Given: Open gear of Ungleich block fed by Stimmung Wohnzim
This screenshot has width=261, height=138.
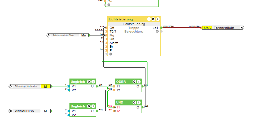Looking at the screenshot, I should [x=89, y=81].
